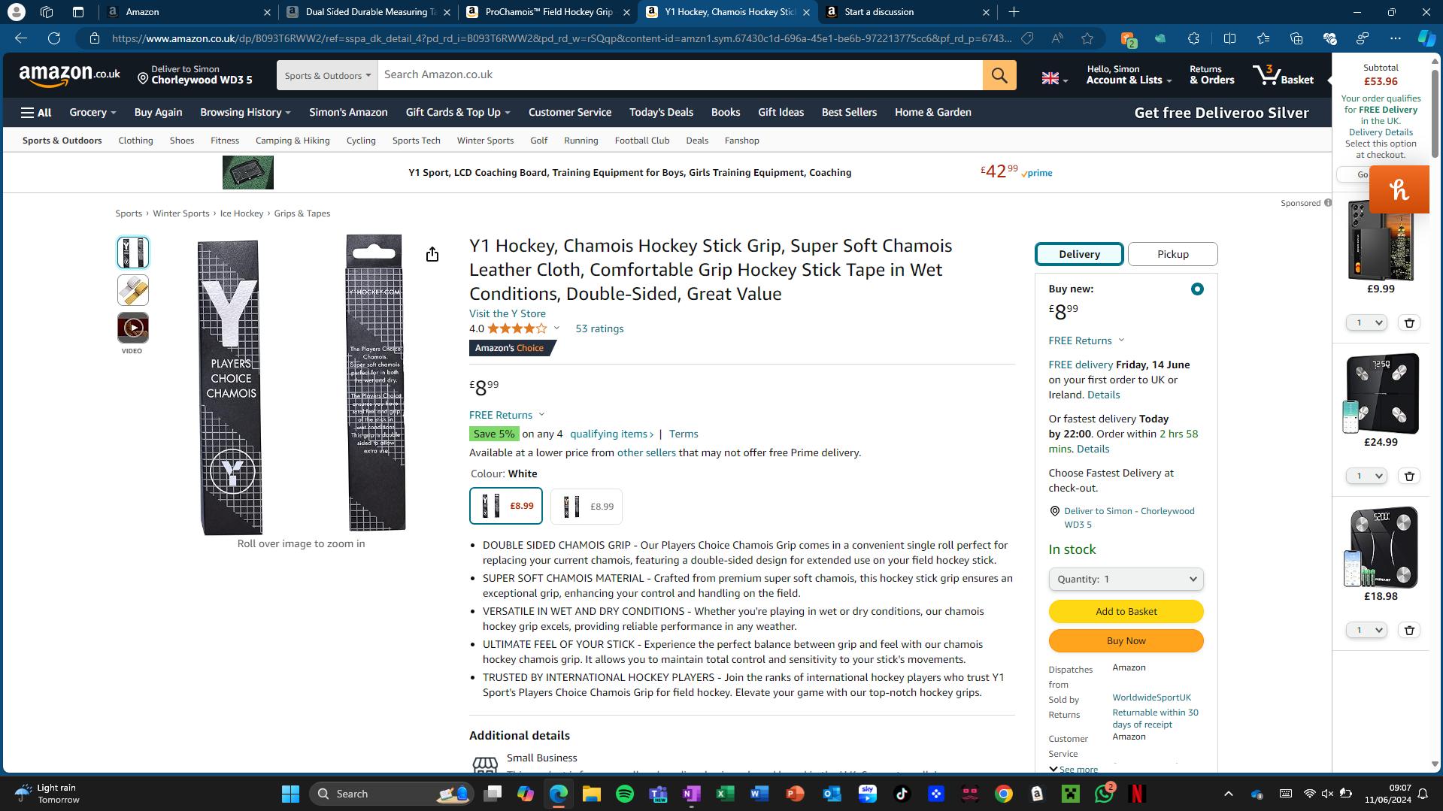
Task: Choose the second colour variant swatch
Action: click(587, 507)
